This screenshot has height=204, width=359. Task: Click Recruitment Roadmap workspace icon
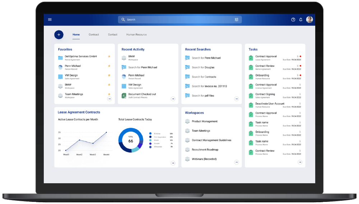[x=187, y=150]
